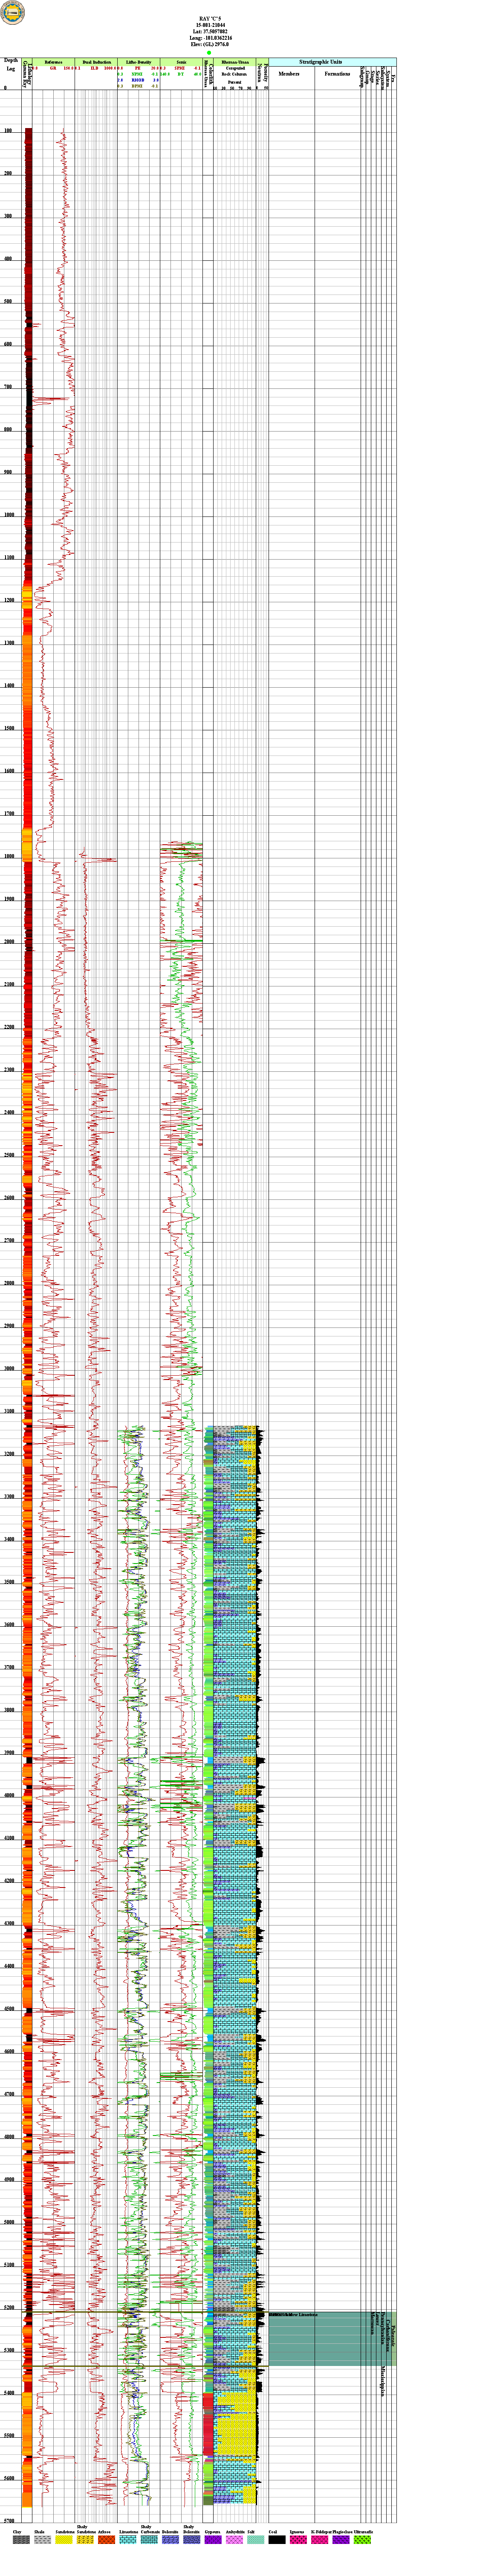
Task: Click the depth label 3100
Action: 8,1411
